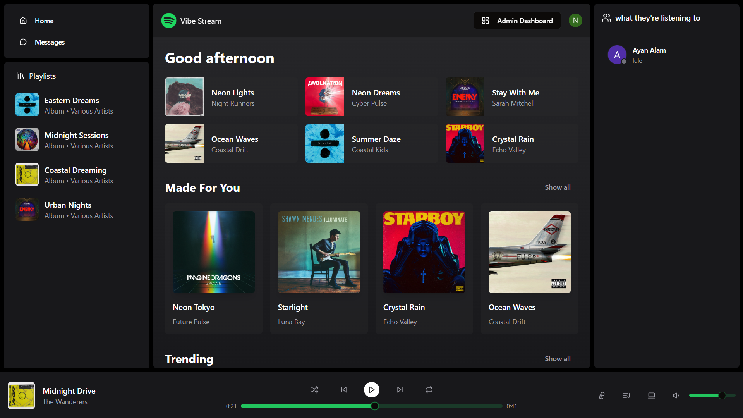This screenshot has width=743, height=418.
Task: Open Home in the sidebar
Action: pos(77,21)
